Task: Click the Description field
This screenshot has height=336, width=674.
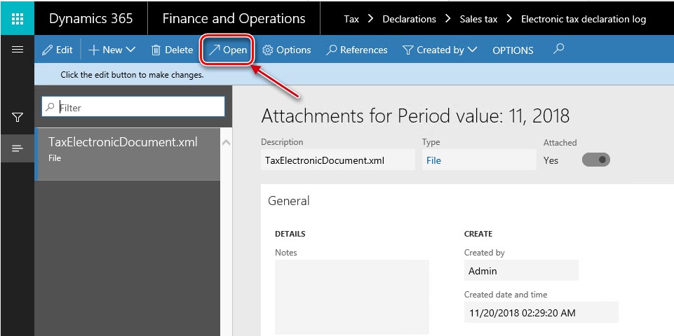Action: pyautogui.click(x=338, y=160)
